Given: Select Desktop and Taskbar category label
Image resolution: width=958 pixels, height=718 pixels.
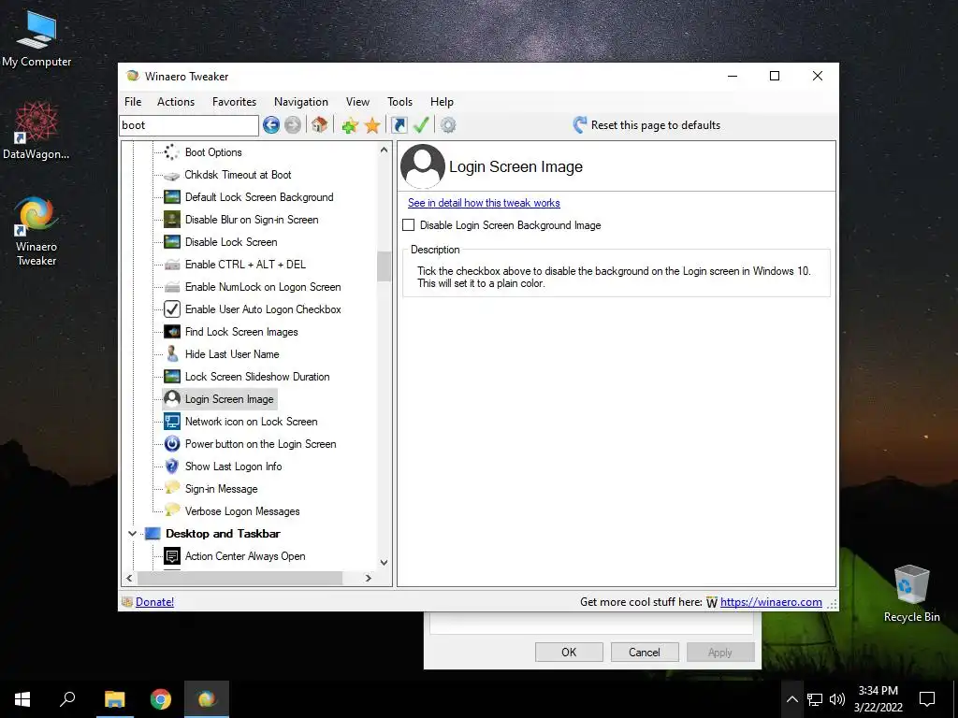Looking at the screenshot, I should pos(223,534).
